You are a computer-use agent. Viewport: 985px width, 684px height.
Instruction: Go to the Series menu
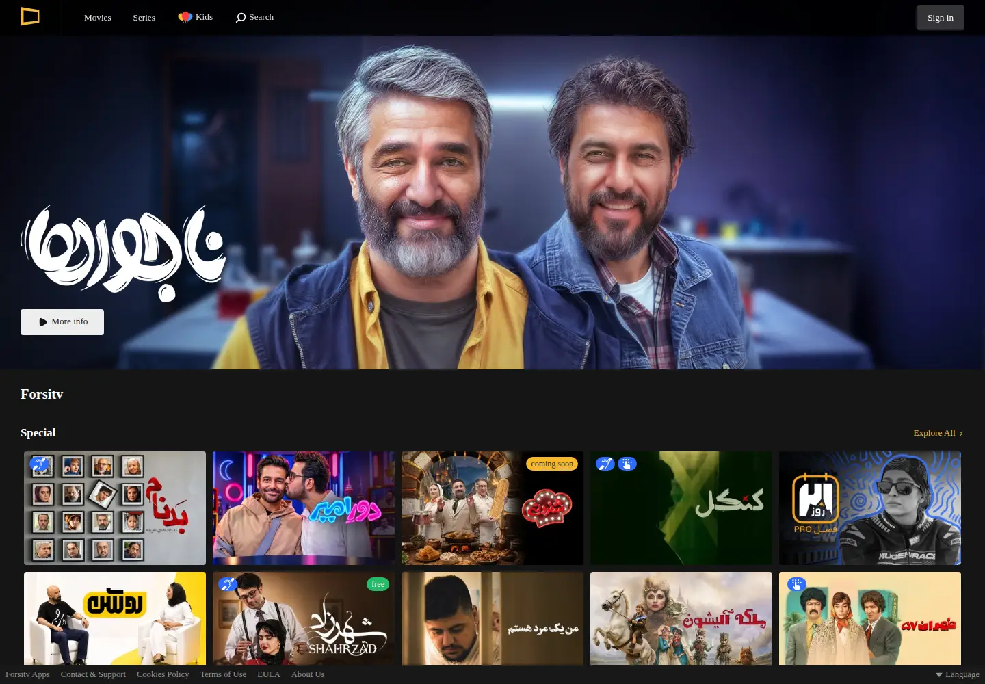click(x=144, y=18)
